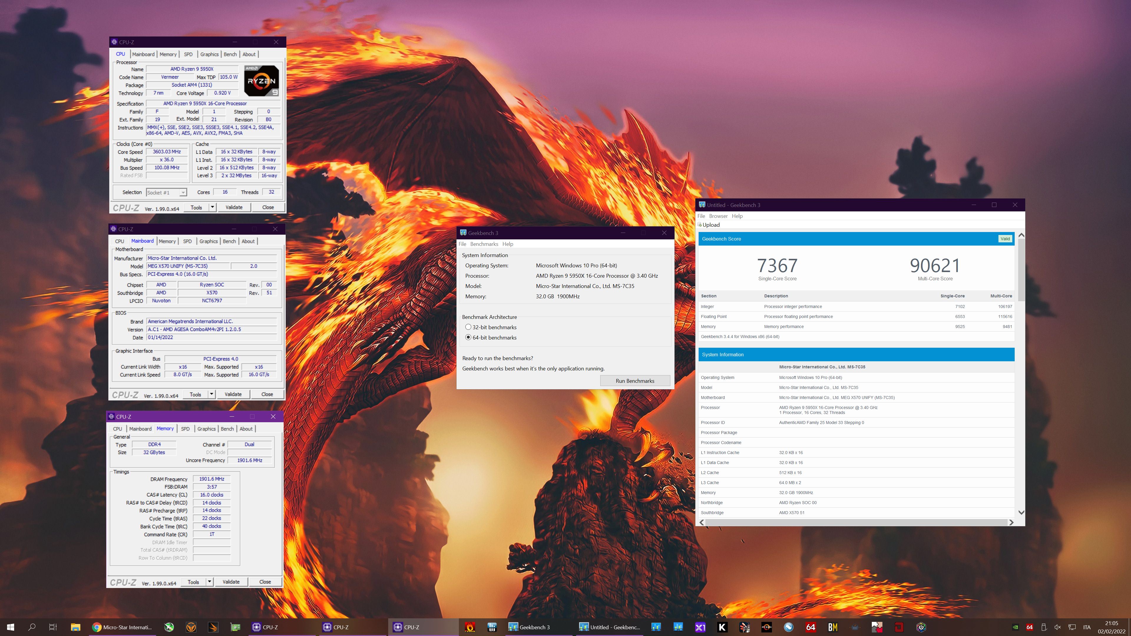Open the puzzle pieces taskbar icon
The height and width of the screenshot is (636, 1131).
pos(877,627)
